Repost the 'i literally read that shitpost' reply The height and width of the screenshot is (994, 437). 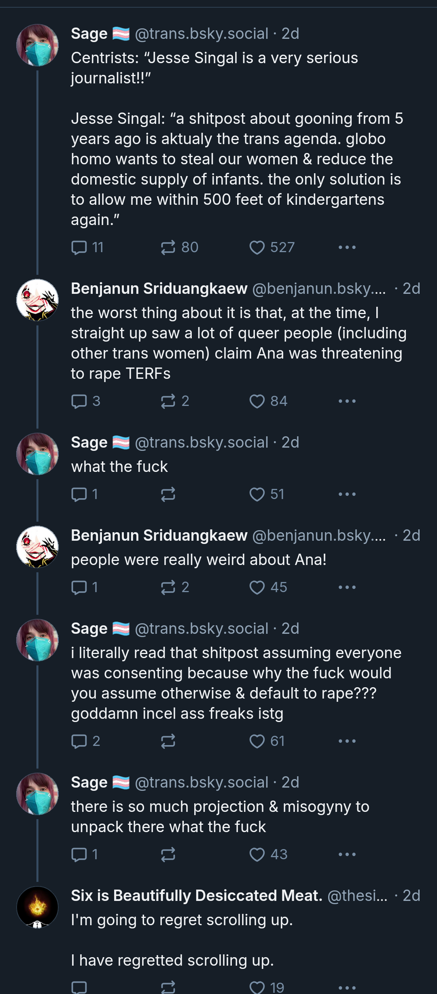(x=168, y=741)
